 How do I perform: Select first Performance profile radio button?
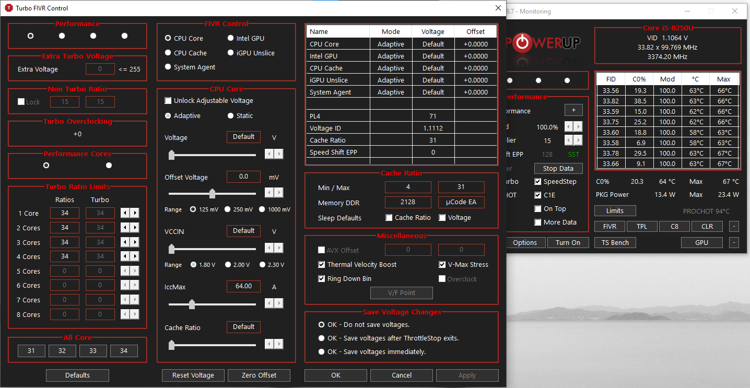pos(31,36)
